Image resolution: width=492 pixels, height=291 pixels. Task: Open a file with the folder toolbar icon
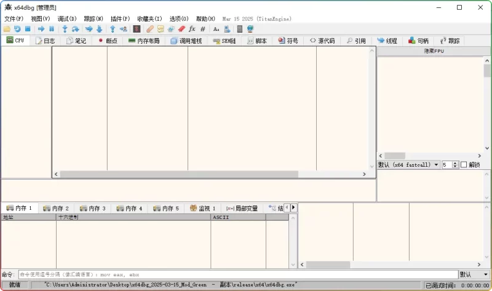[x=7, y=29]
